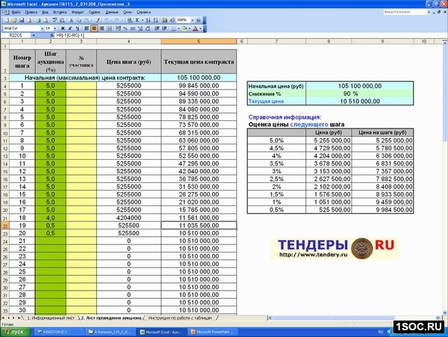This screenshot has width=448, height=337.
Task: Apply thousands separator format
Action: point(133,28)
